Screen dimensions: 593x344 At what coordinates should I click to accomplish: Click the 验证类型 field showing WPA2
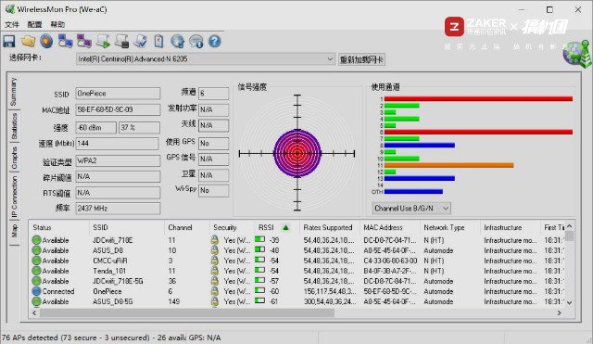point(118,160)
